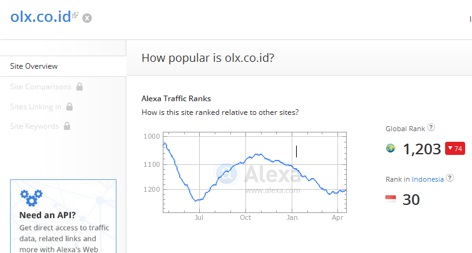Click the globe icon next to 1,203

391,149
